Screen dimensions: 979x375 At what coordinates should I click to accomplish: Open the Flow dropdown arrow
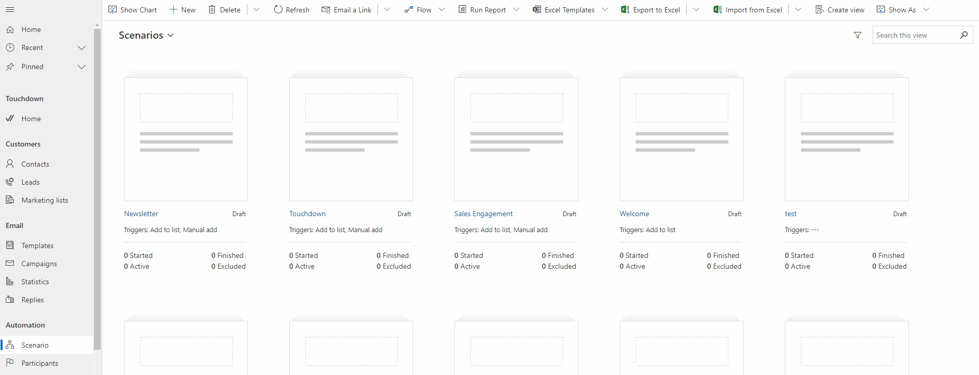441,9
